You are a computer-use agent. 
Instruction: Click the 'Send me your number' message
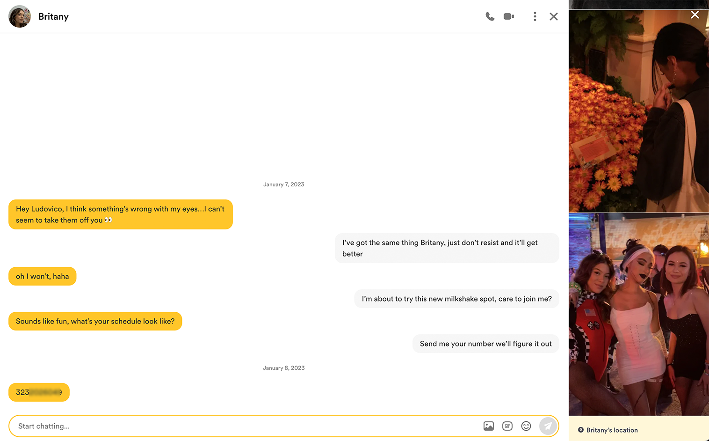pyautogui.click(x=485, y=344)
